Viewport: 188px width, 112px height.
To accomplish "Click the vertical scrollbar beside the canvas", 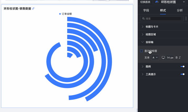I will tap(137, 110).
